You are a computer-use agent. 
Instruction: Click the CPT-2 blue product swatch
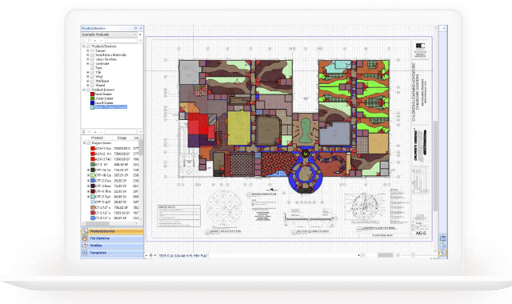93,181
